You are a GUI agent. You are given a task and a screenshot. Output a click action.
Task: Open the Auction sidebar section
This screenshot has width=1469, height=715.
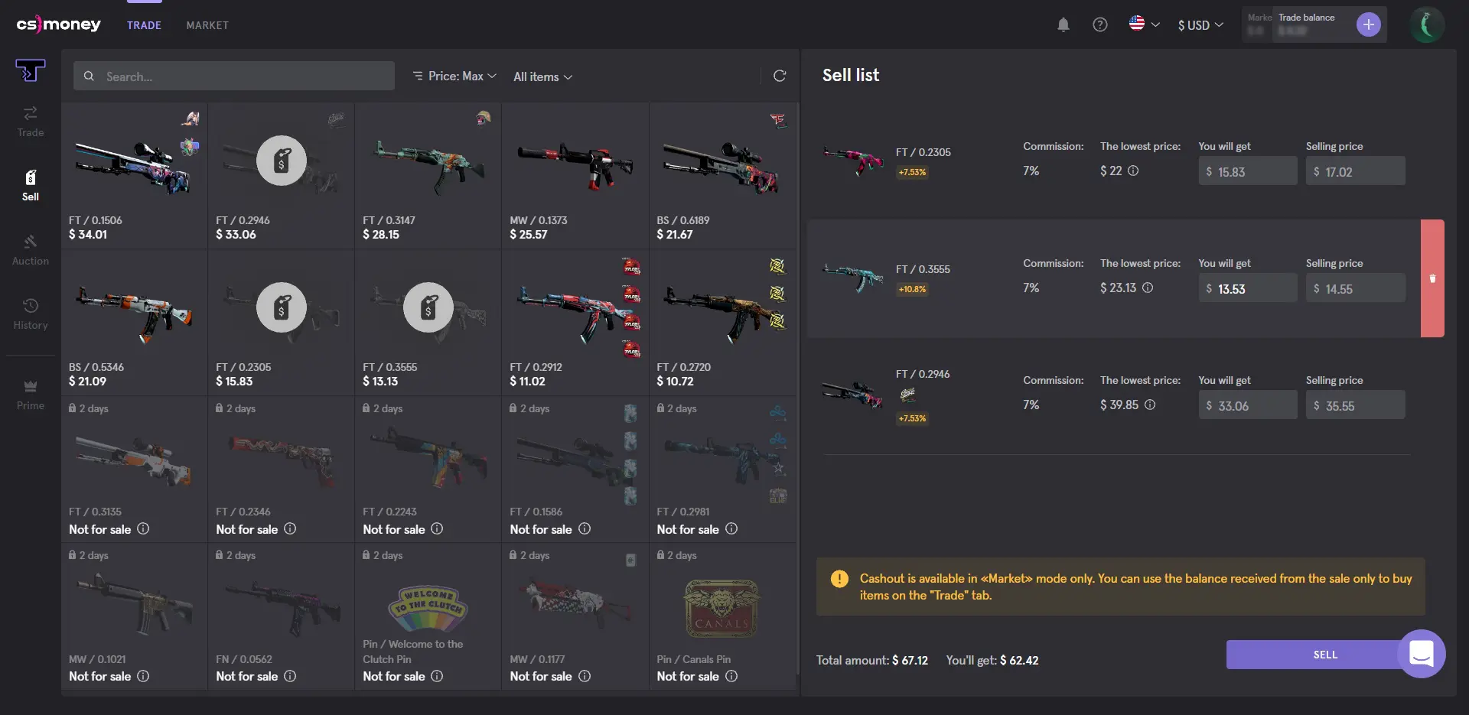[31, 250]
